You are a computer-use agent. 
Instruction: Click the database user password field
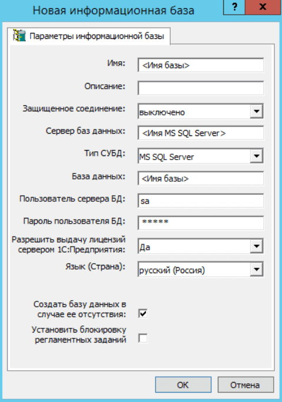(201, 223)
